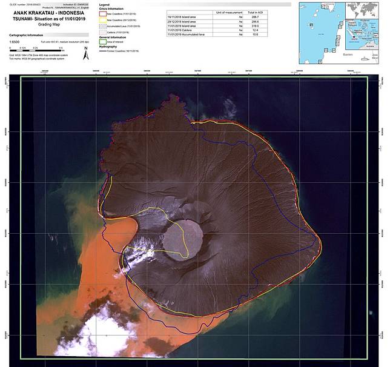Screen dimensions: 390x367
Task: Click the world overview inset map
Action: pos(363,11)
